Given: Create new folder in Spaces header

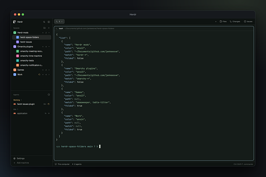Looking at the screenshot, I should click(x=44, y=28).
